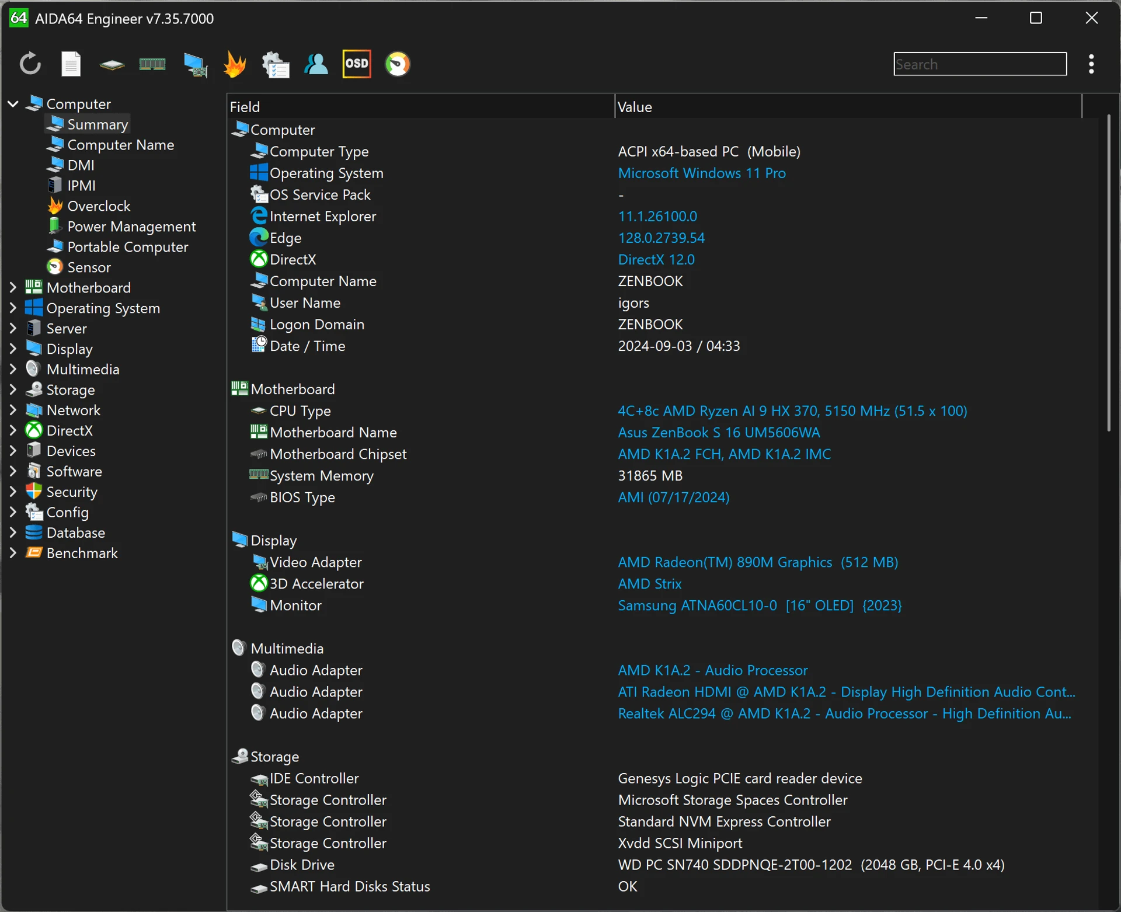Click the Edge version 128.0.2739.54 link
Image resolution: width=1121 pixels, height=912 pixels.
(x=661, y=238)
